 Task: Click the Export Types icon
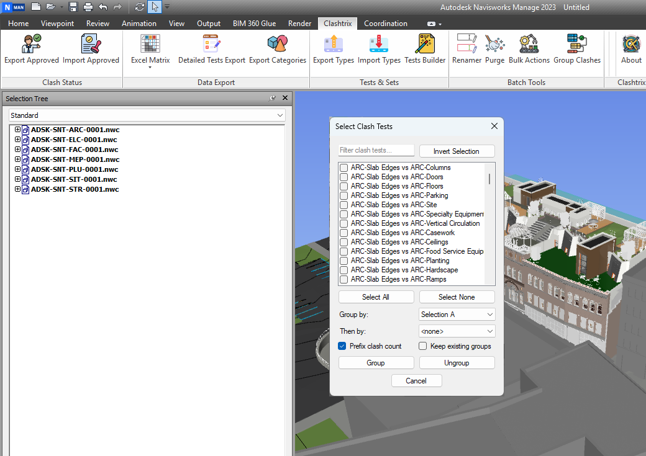pyautogui.click(x=334, y=44)
